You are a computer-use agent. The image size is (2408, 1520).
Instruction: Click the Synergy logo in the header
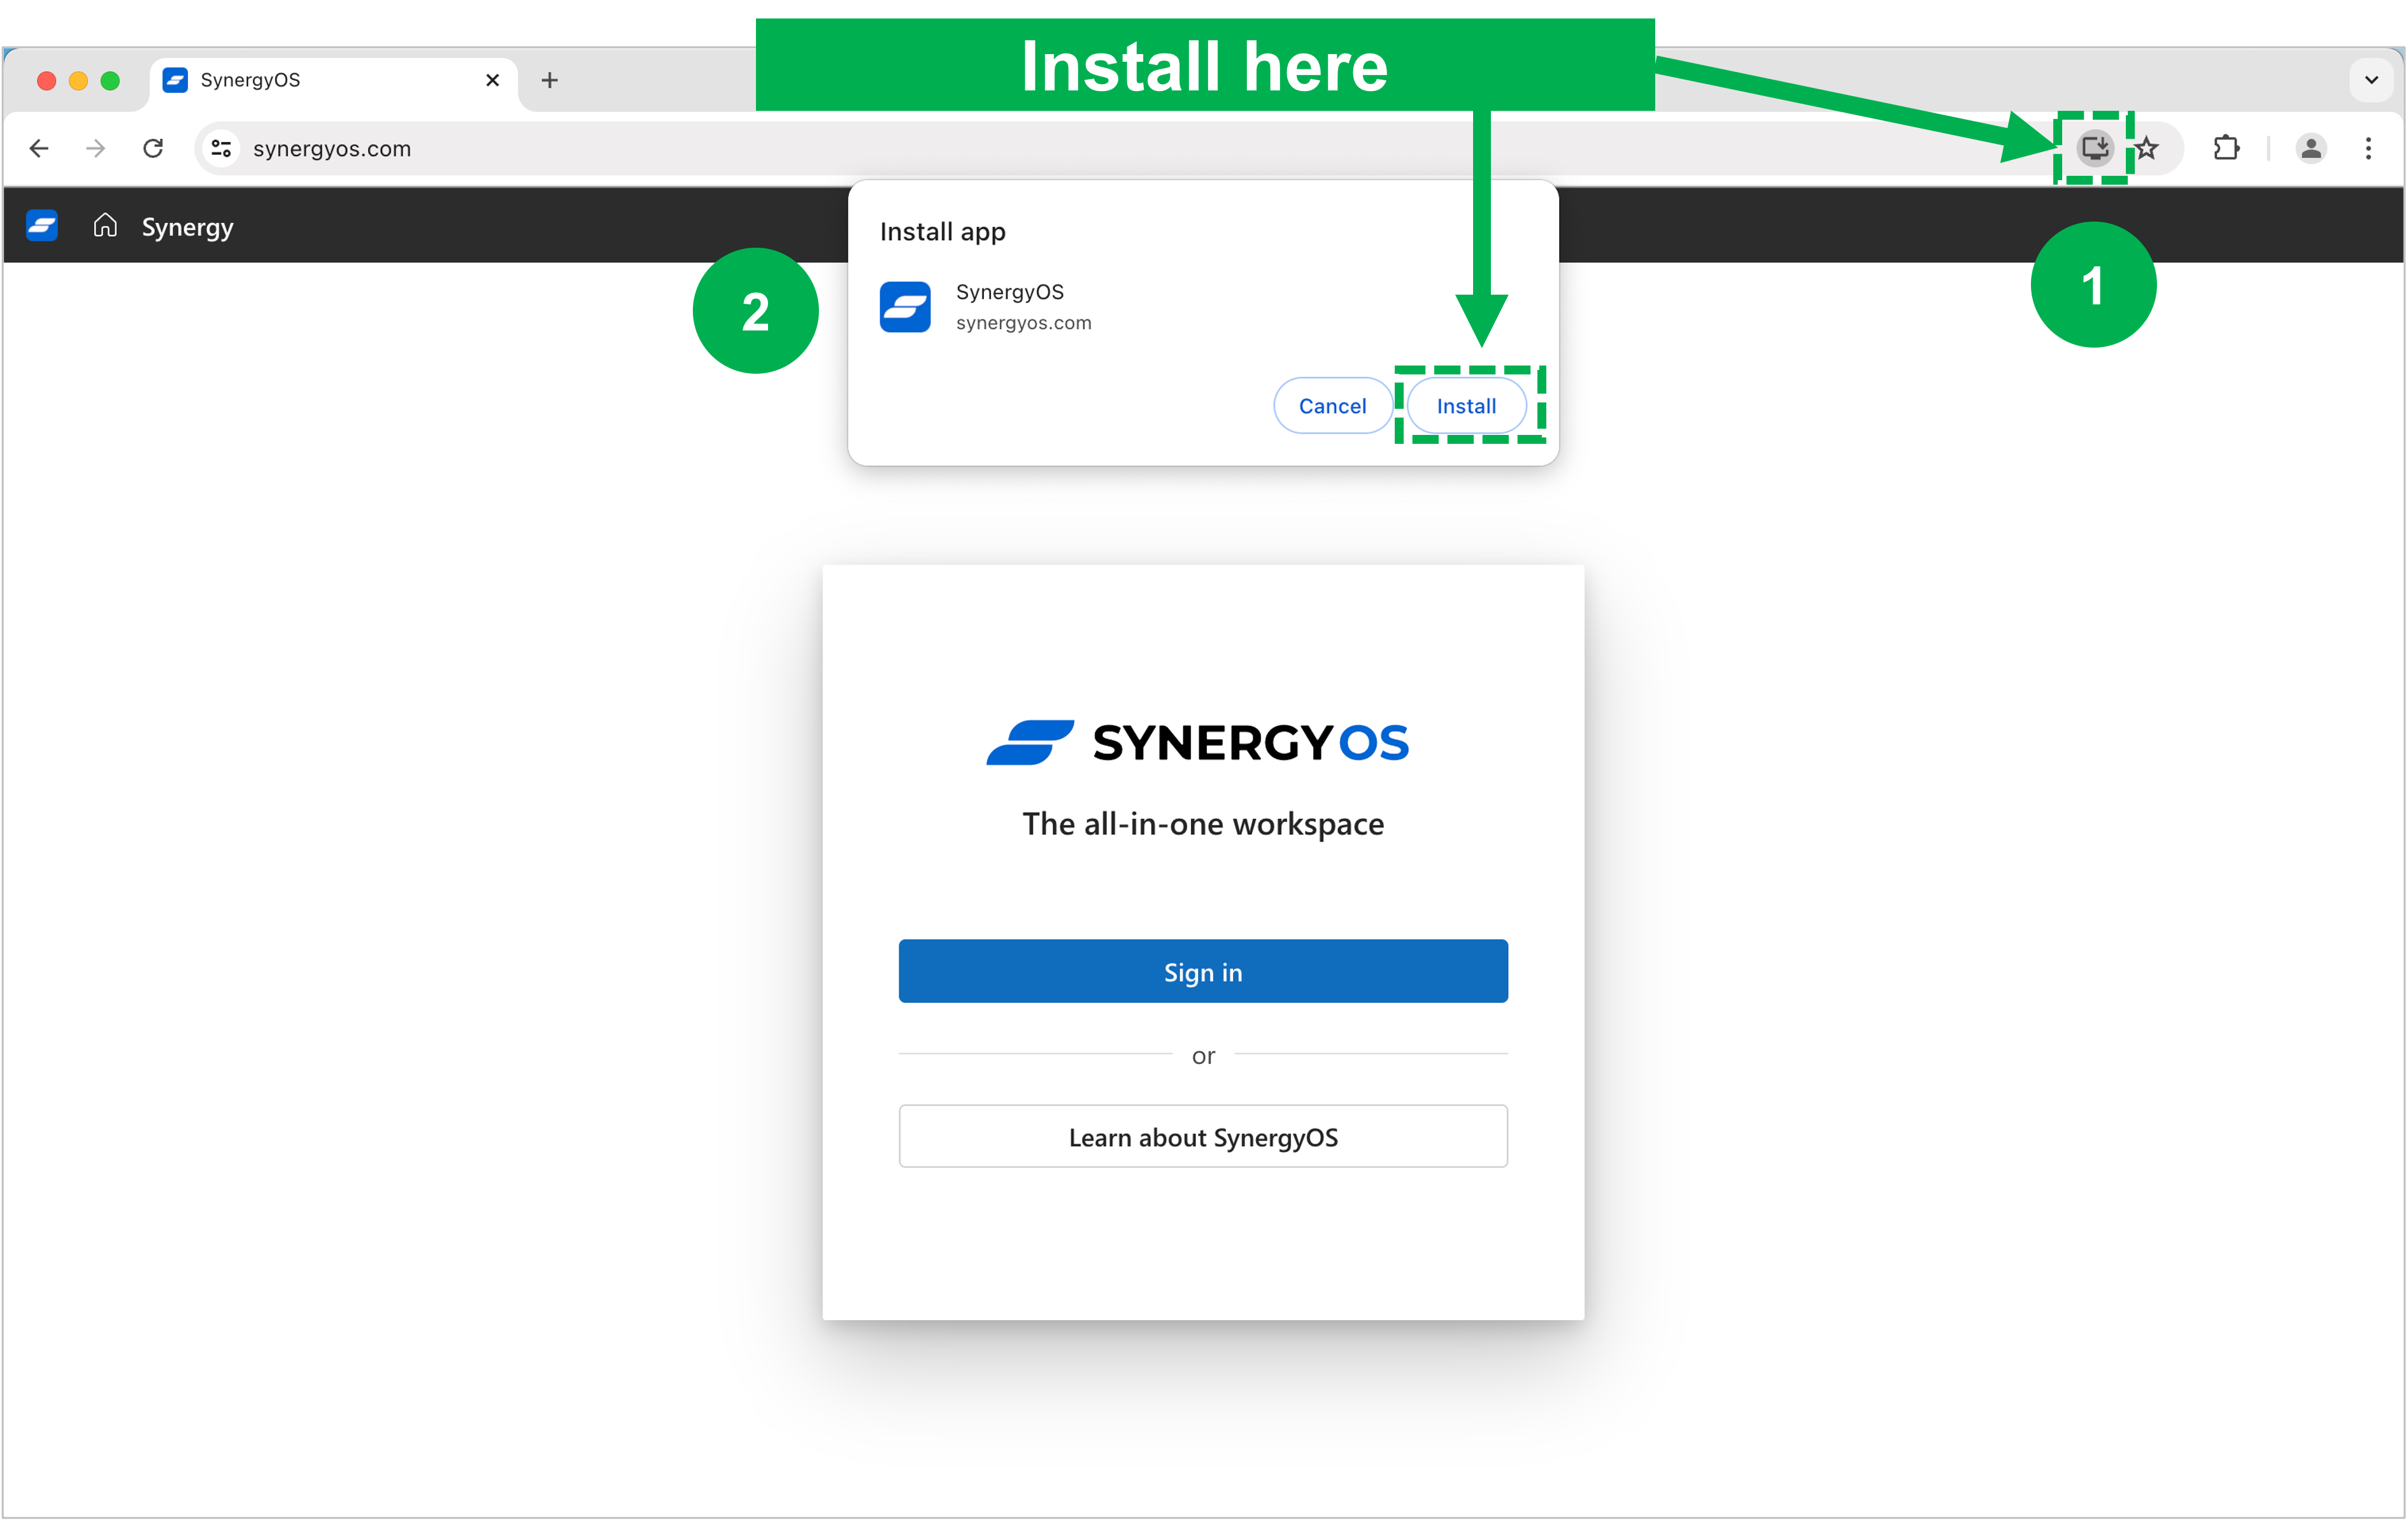[x=42, y=226]
